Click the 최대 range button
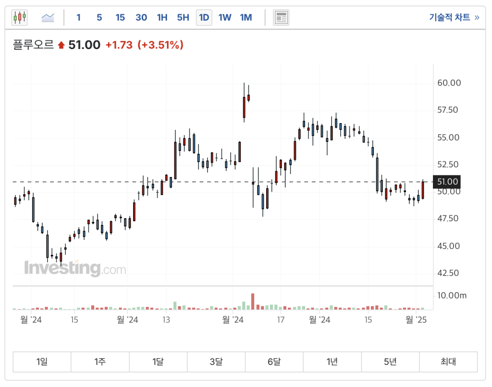The image size is (492, 387). click(x=448, y=362)
